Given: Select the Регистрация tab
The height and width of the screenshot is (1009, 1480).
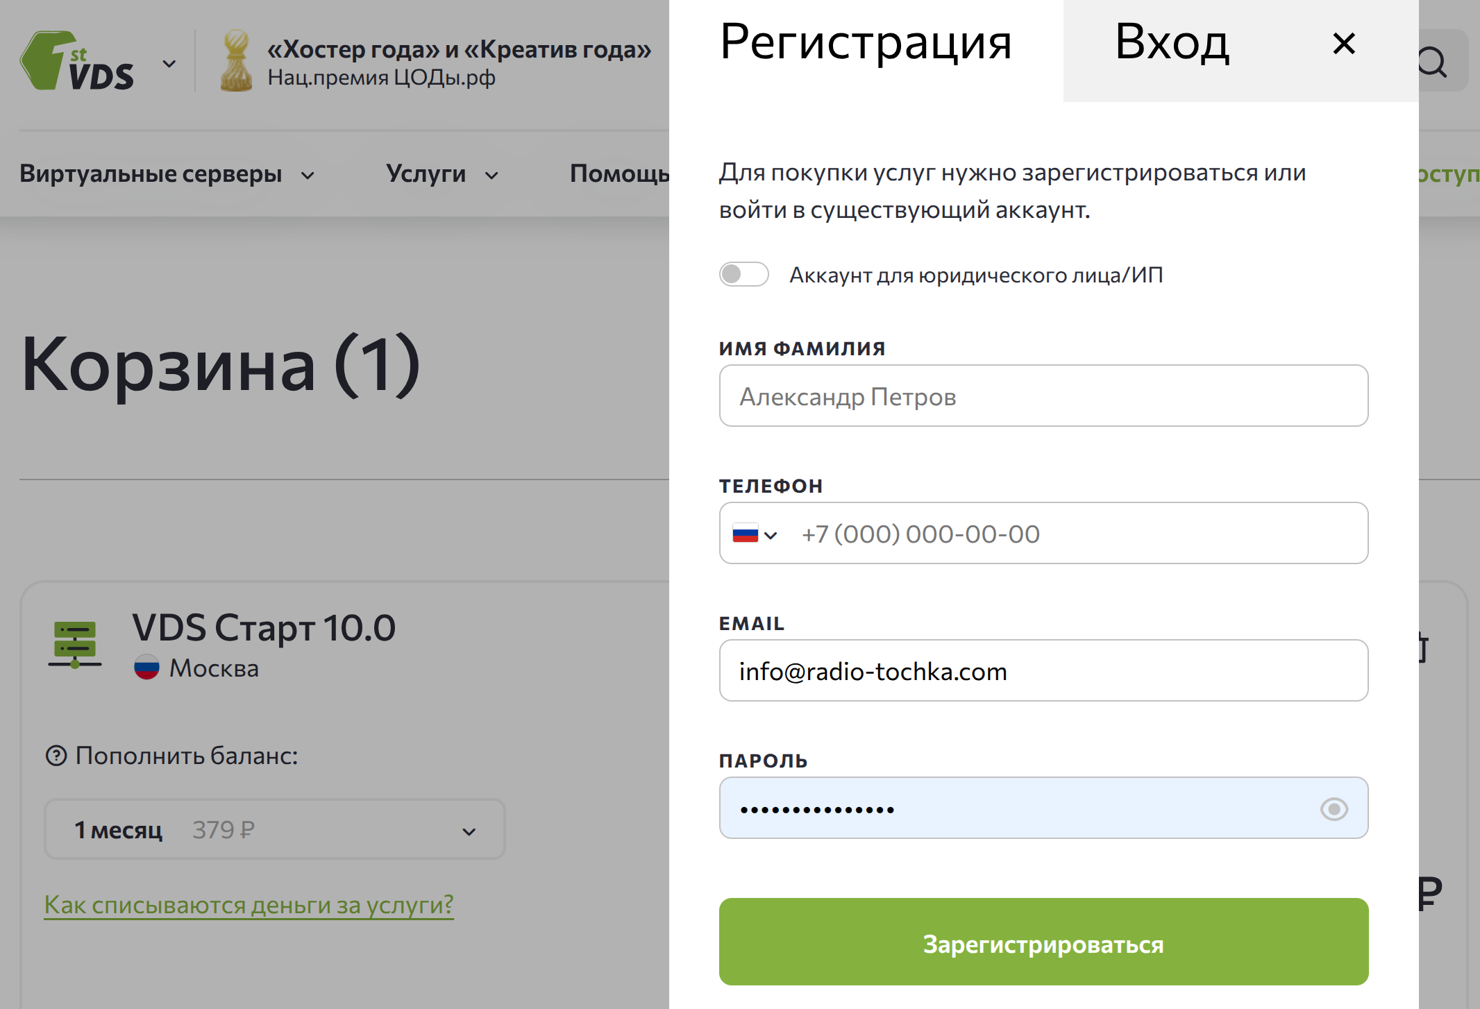Looking at the screenshot, I should click(866, 44).
